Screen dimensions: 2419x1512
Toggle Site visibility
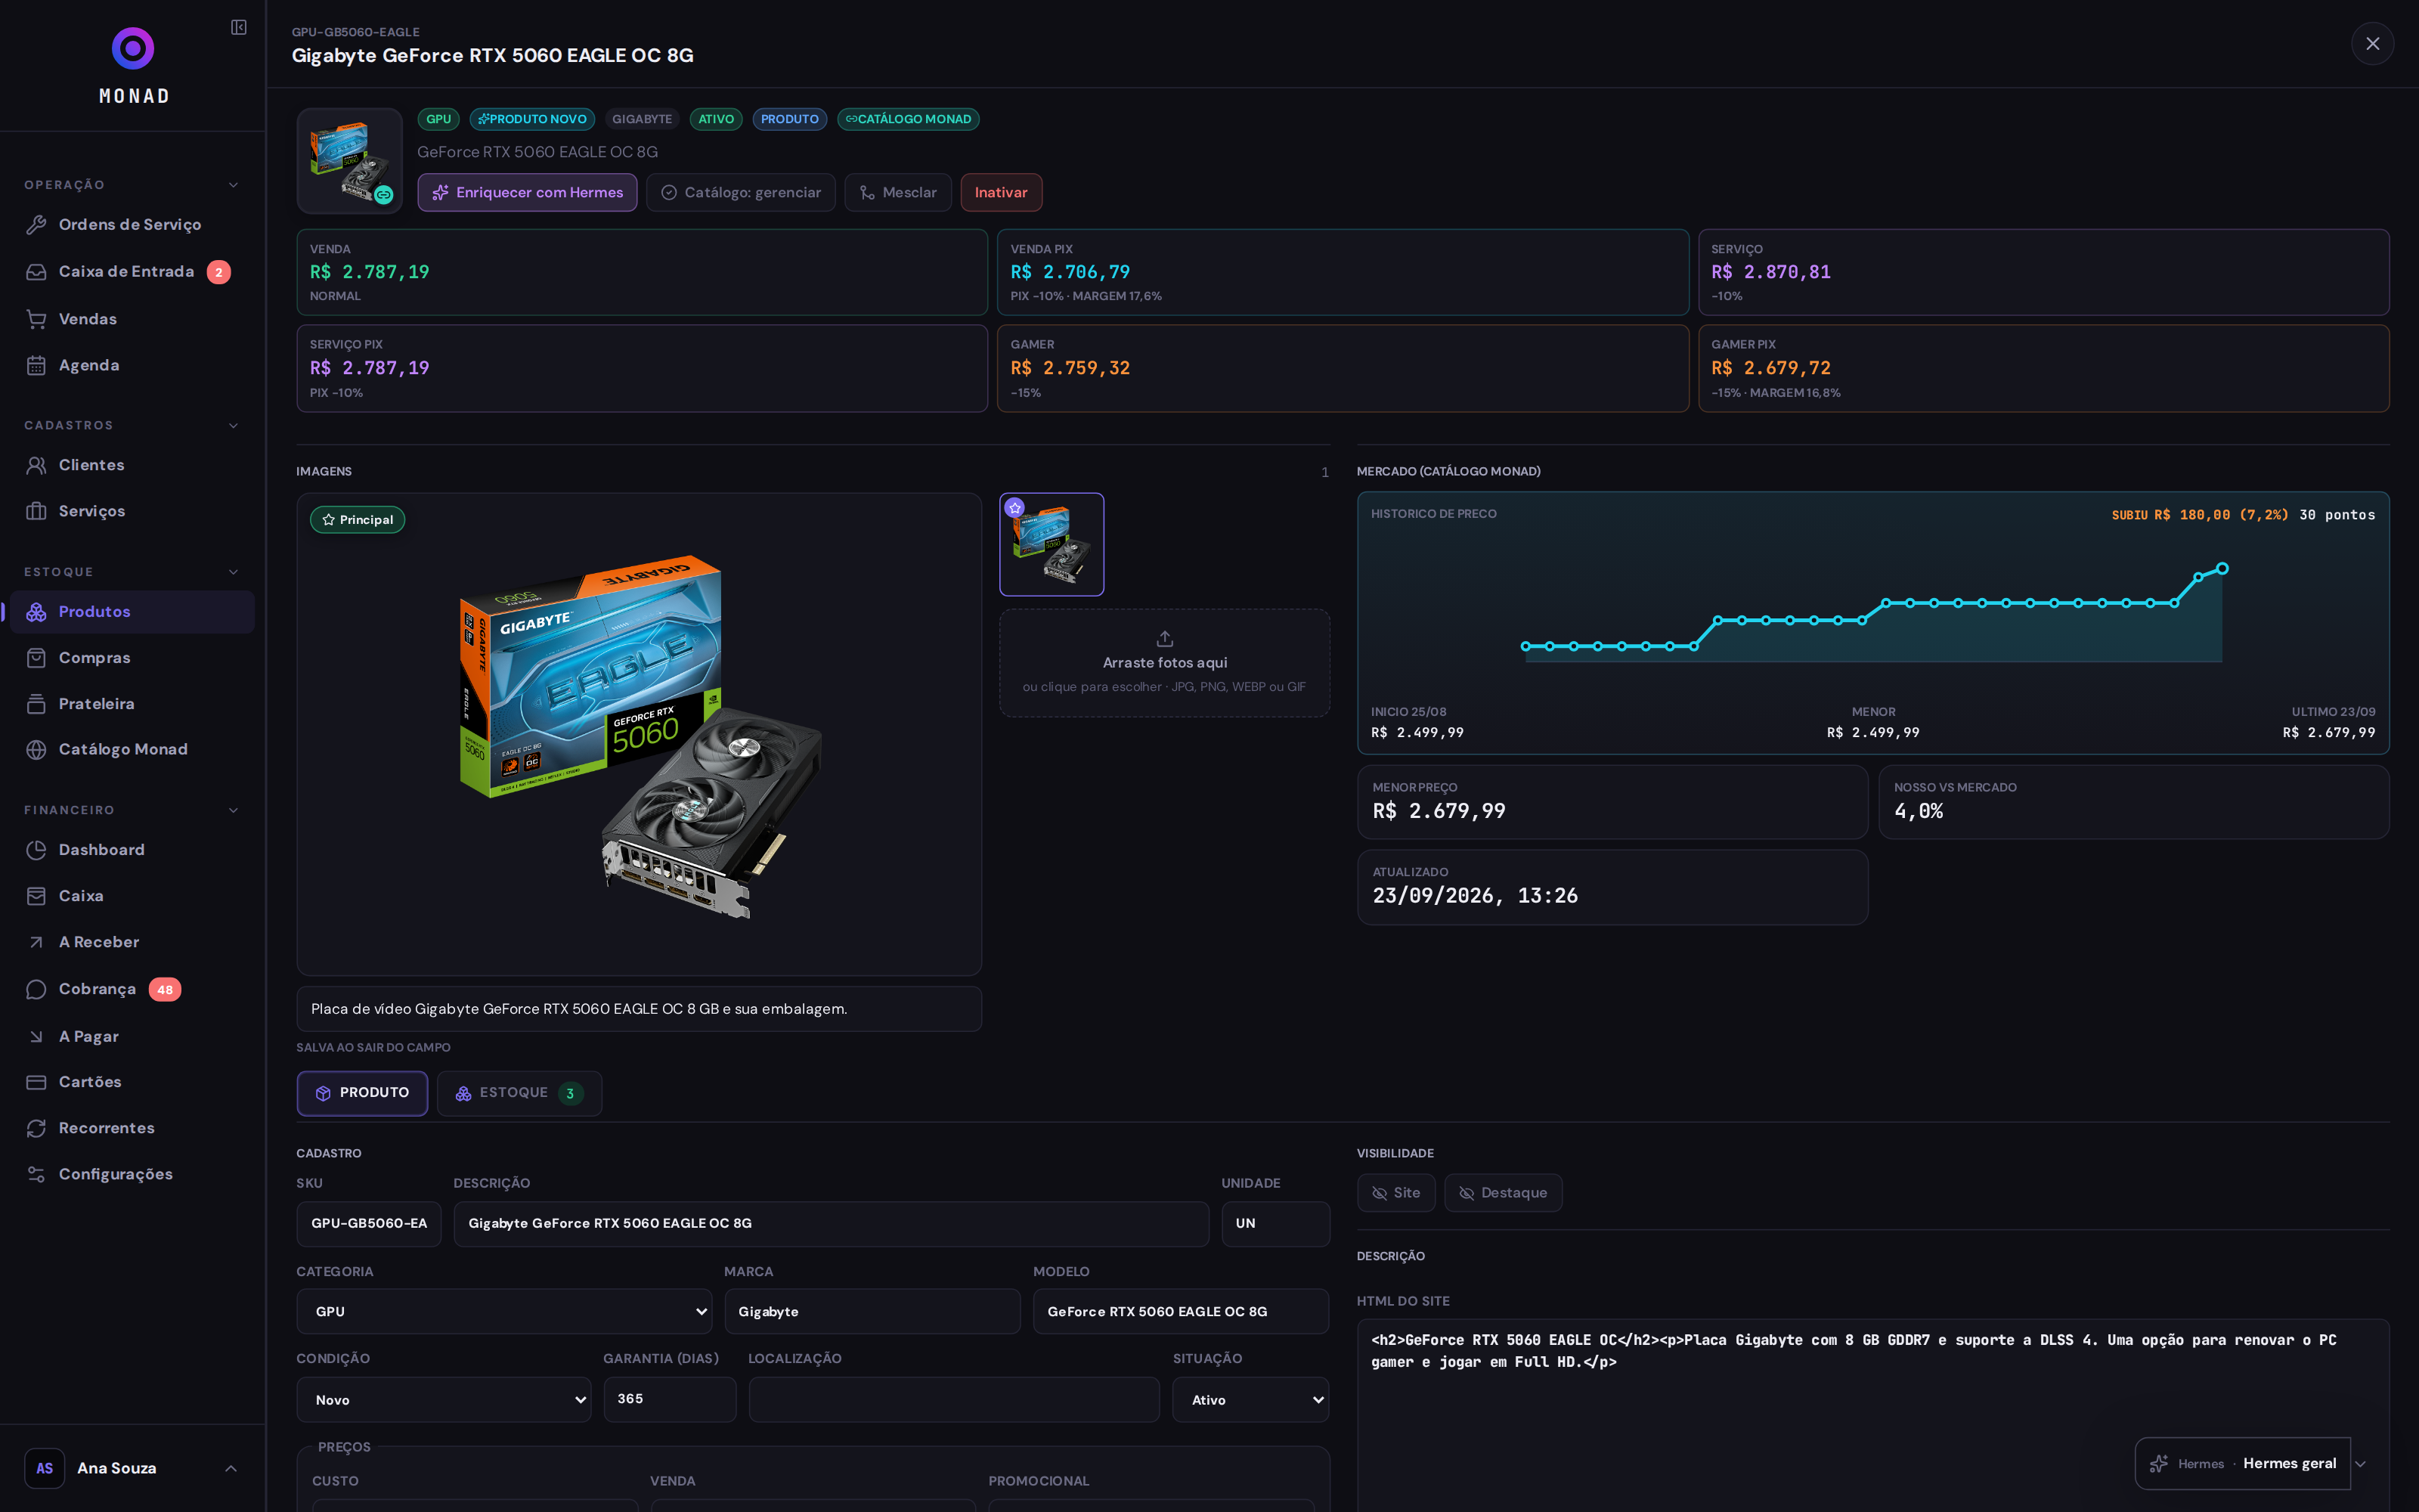coord(1395,1192)
